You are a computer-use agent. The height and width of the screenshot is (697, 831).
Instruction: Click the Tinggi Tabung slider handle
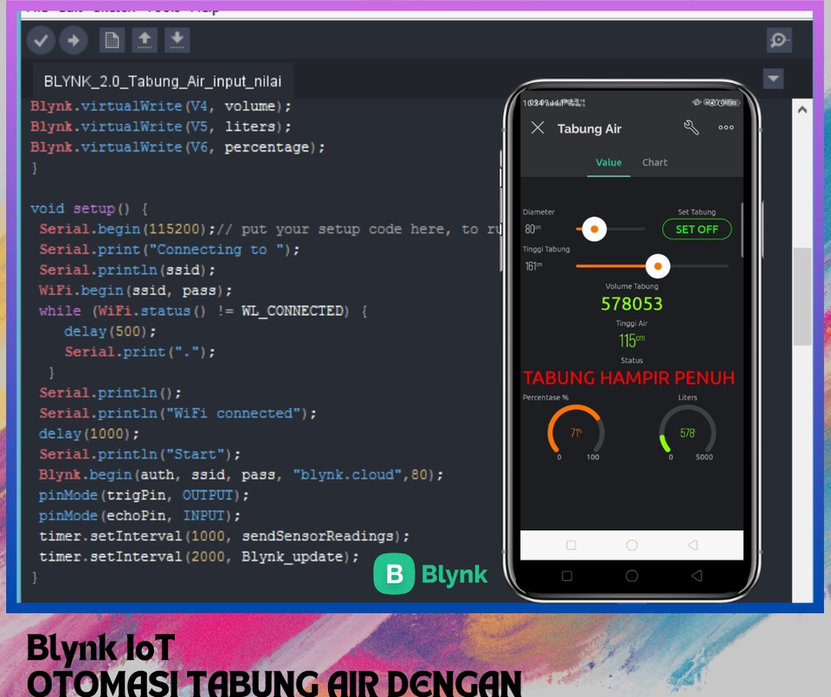658,266
